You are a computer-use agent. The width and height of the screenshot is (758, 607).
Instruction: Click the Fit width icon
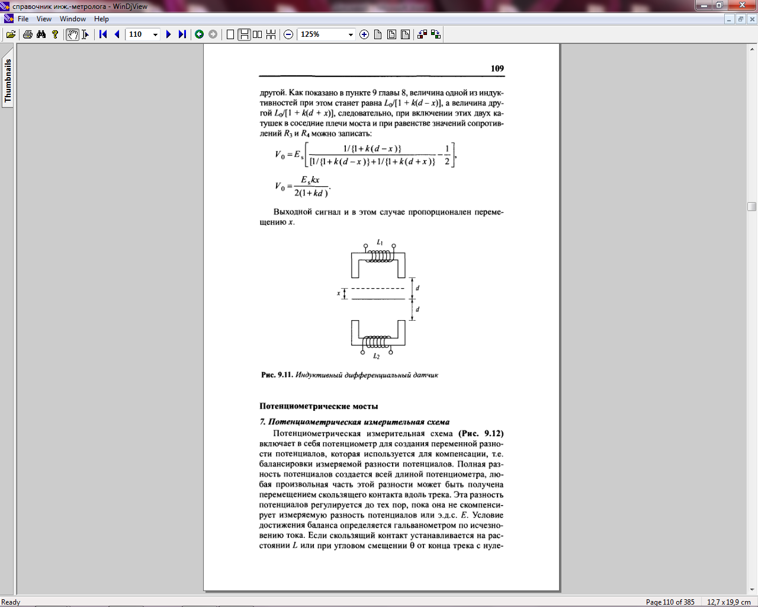405,34
